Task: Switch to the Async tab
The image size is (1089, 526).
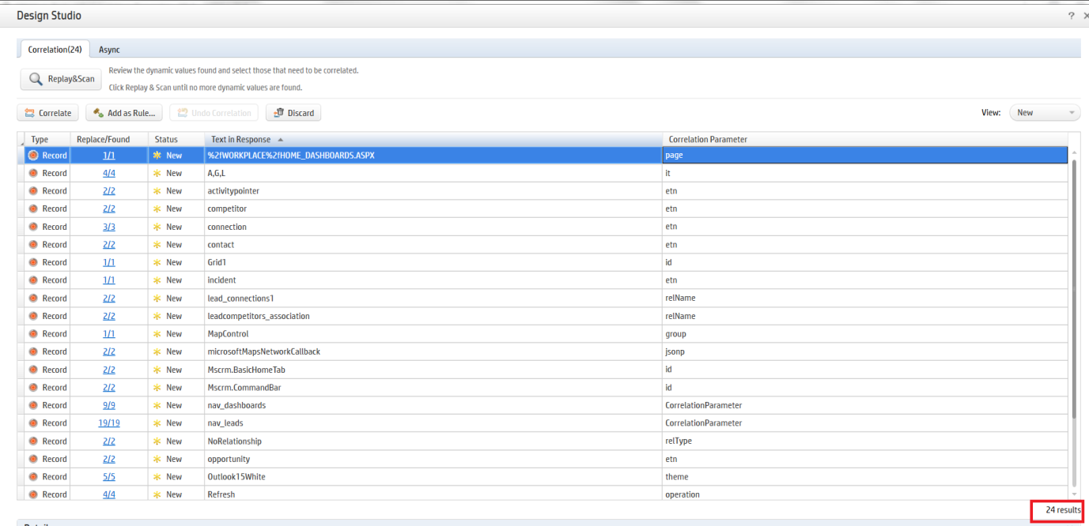Action: coord(109,50)
